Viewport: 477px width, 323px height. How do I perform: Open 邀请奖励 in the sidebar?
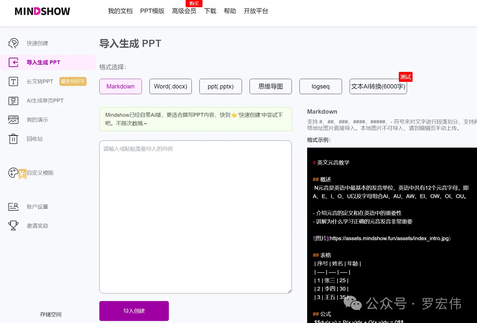(37, 226)
